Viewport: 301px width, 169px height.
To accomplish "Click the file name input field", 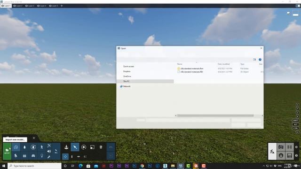I will pyautogui.click(x=188, y=120).
